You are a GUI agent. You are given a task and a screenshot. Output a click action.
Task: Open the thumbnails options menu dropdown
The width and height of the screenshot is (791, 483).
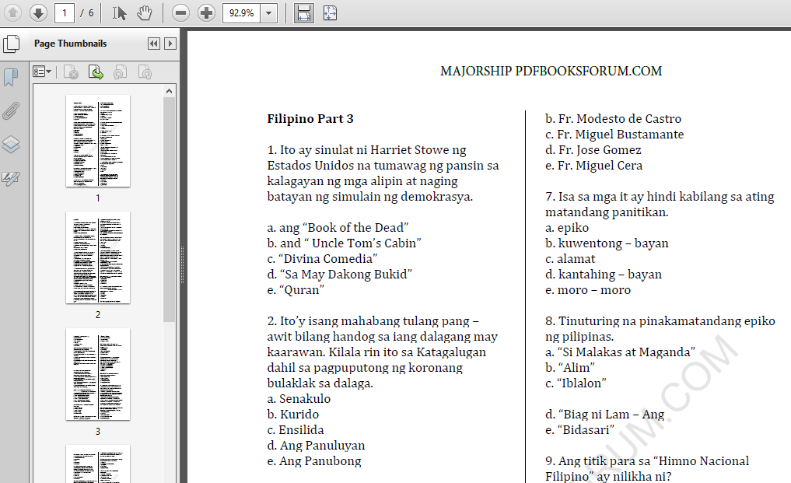(x=42, y=72)
